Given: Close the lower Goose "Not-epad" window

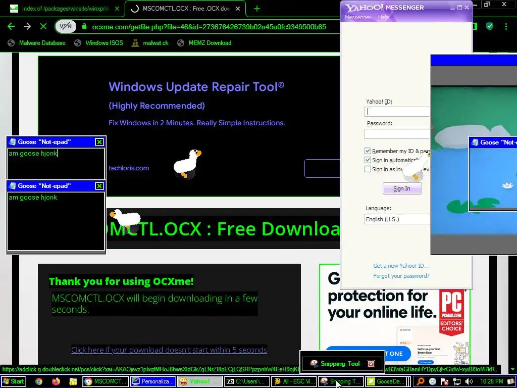Looking at the screenshot, I should coord(99,186).
